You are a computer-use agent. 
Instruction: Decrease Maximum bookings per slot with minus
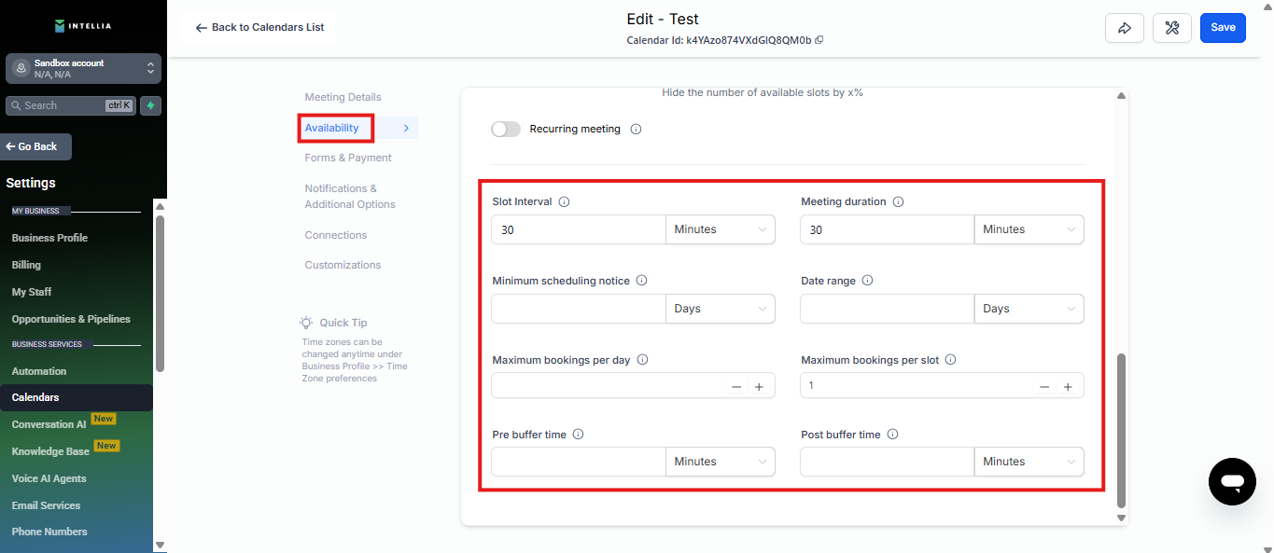[1044, 386]
